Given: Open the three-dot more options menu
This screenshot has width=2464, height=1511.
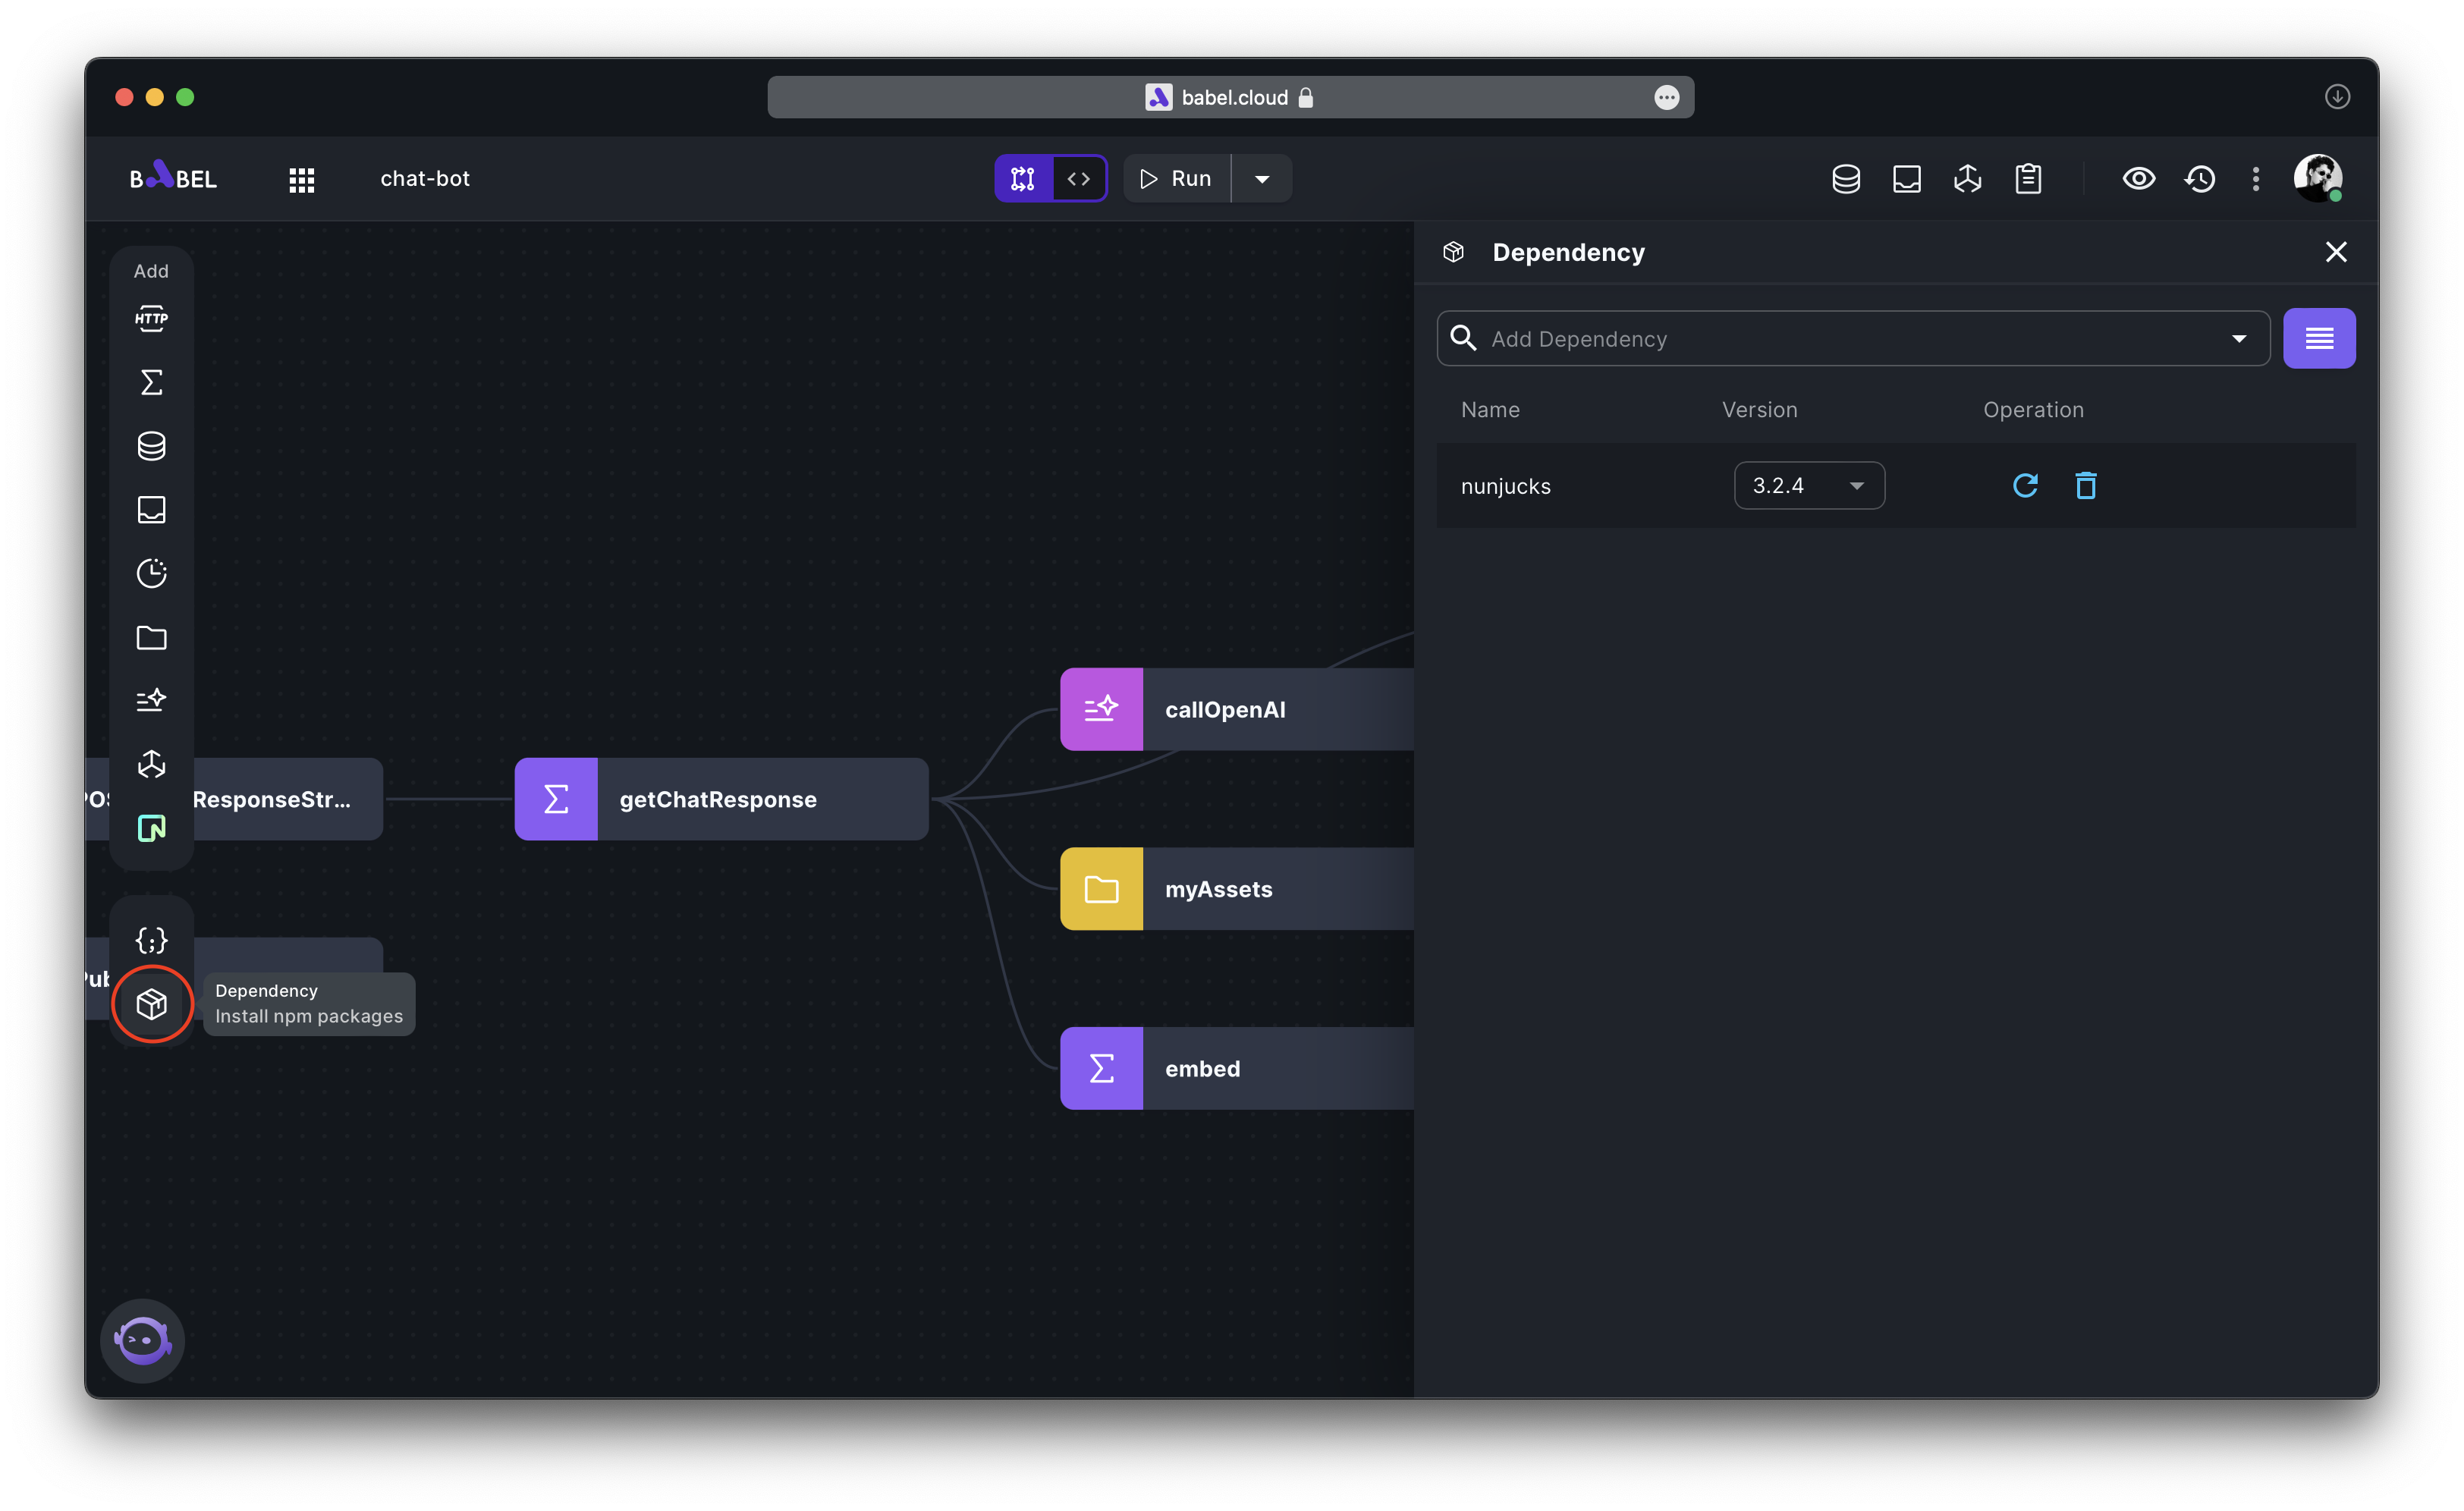Looking at the screenshot, I should 2255,179.
